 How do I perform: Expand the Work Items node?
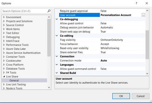coord(4,29)
